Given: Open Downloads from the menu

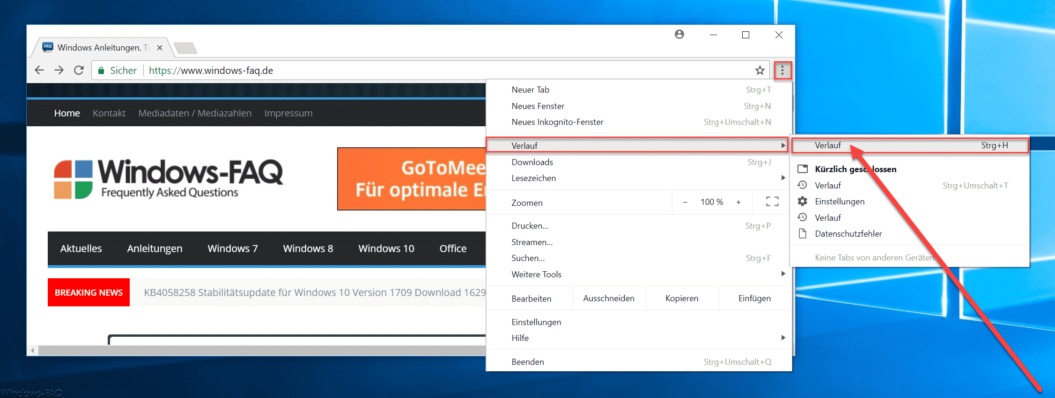Looking at the screenshot, I should [639, 162].
